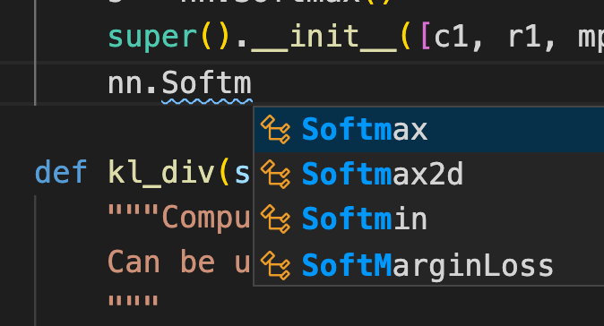604x326 pixels.
Task: Click the docstring text """Compu
Action: [x=179, y=218]
